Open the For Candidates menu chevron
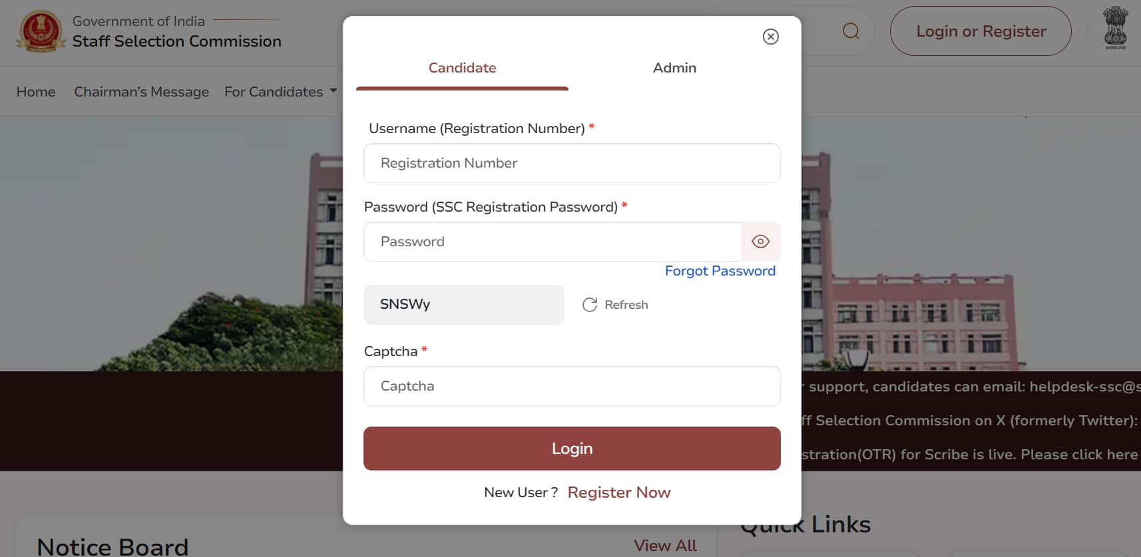Image resolution: width=1141 pixels, height=557 pixels. point(333,91)
